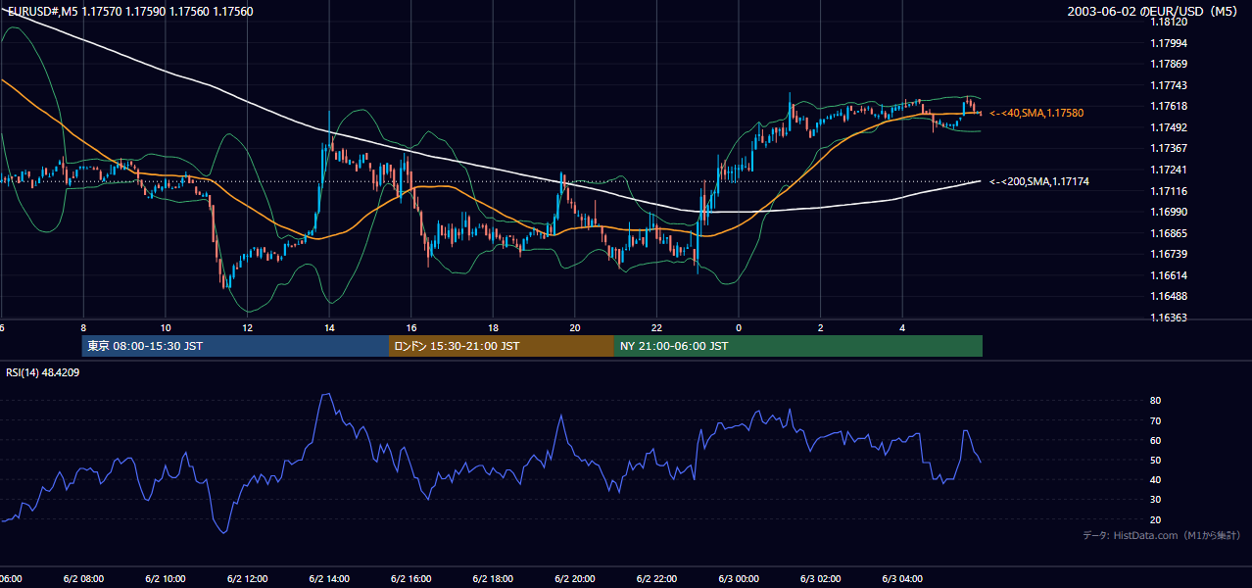The height and width of the screenshot is (588, 1252).
Task: Click RSI scale level 80
Action: click(1155, 401)
